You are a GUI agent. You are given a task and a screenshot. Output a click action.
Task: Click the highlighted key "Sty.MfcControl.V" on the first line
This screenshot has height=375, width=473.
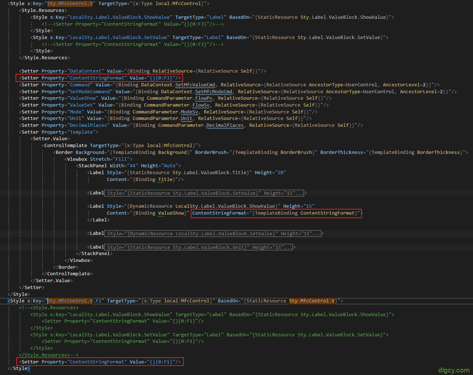pos(70,4)
